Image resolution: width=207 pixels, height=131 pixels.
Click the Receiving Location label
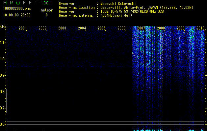click(77, 8)
